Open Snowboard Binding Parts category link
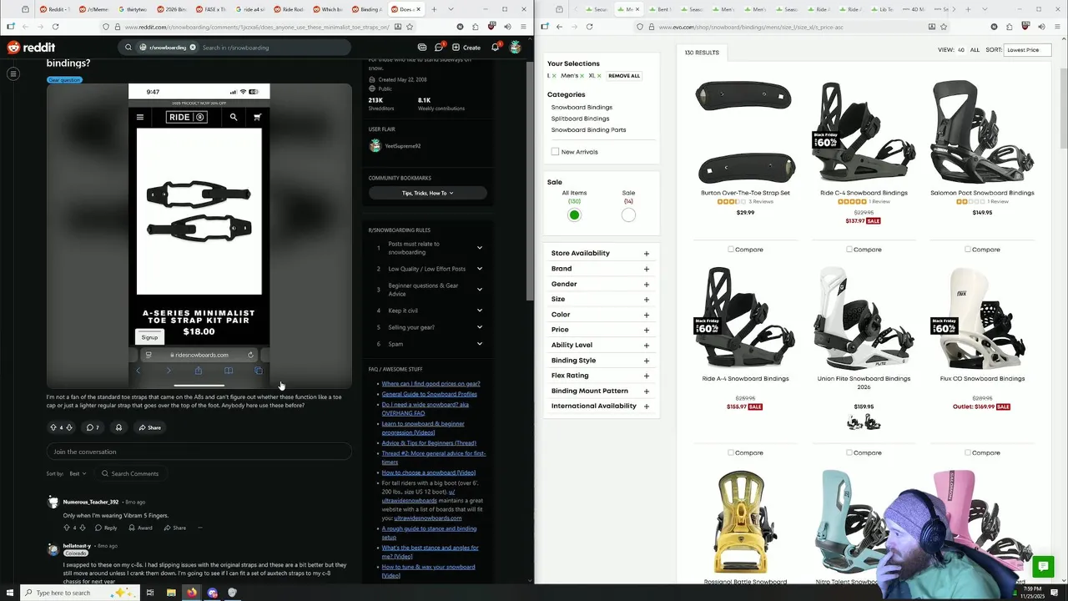 coord(588,129)
